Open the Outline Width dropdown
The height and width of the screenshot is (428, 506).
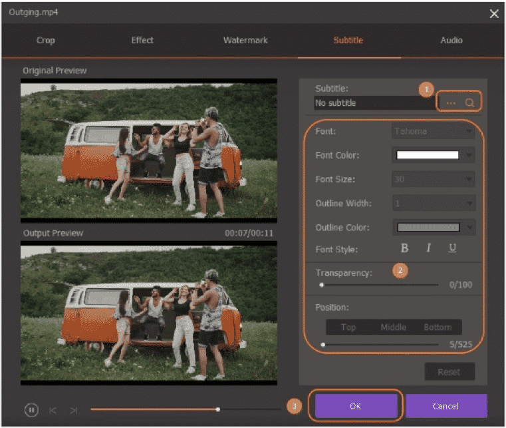pos(434,203)
